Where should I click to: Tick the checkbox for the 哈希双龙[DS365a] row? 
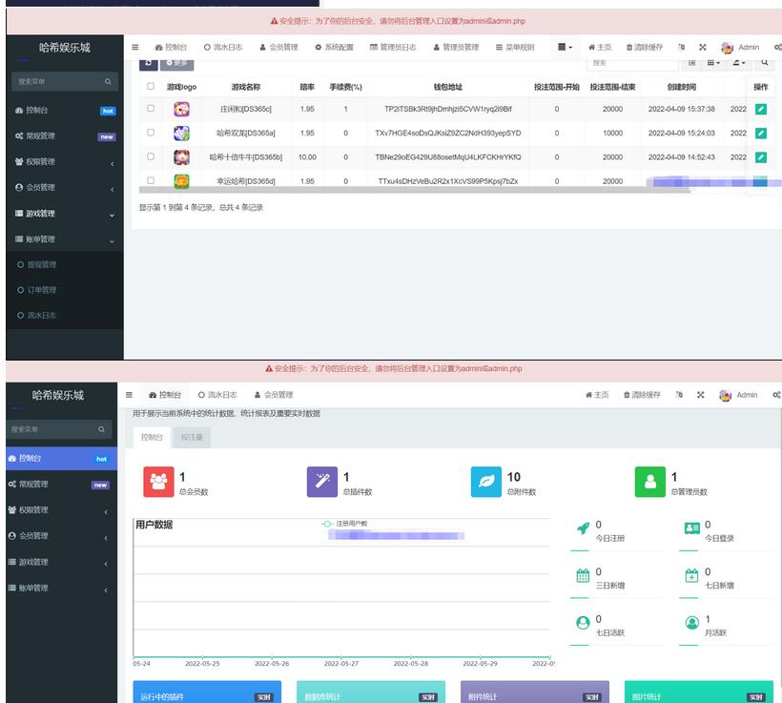click(150, 133)
